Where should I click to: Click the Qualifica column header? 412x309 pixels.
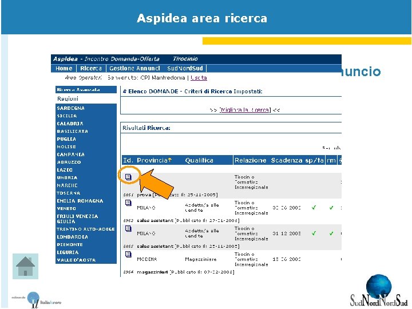[199, 160]
